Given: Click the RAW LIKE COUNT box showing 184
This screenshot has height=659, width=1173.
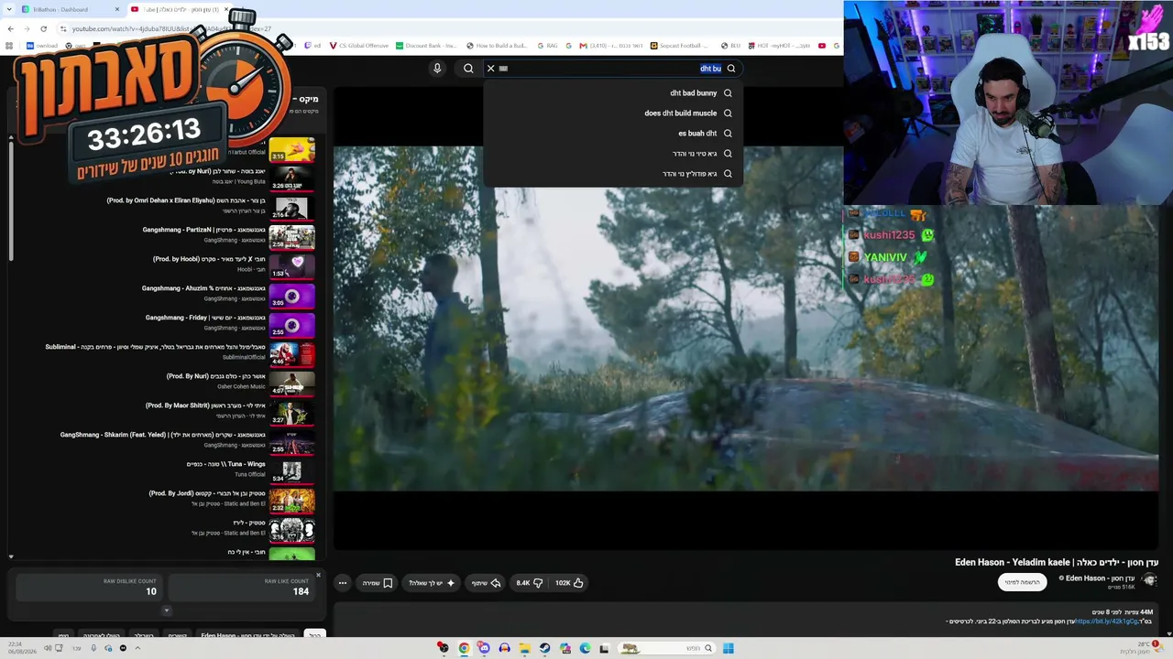Looking at the screenshot, I should coord(242,588).
